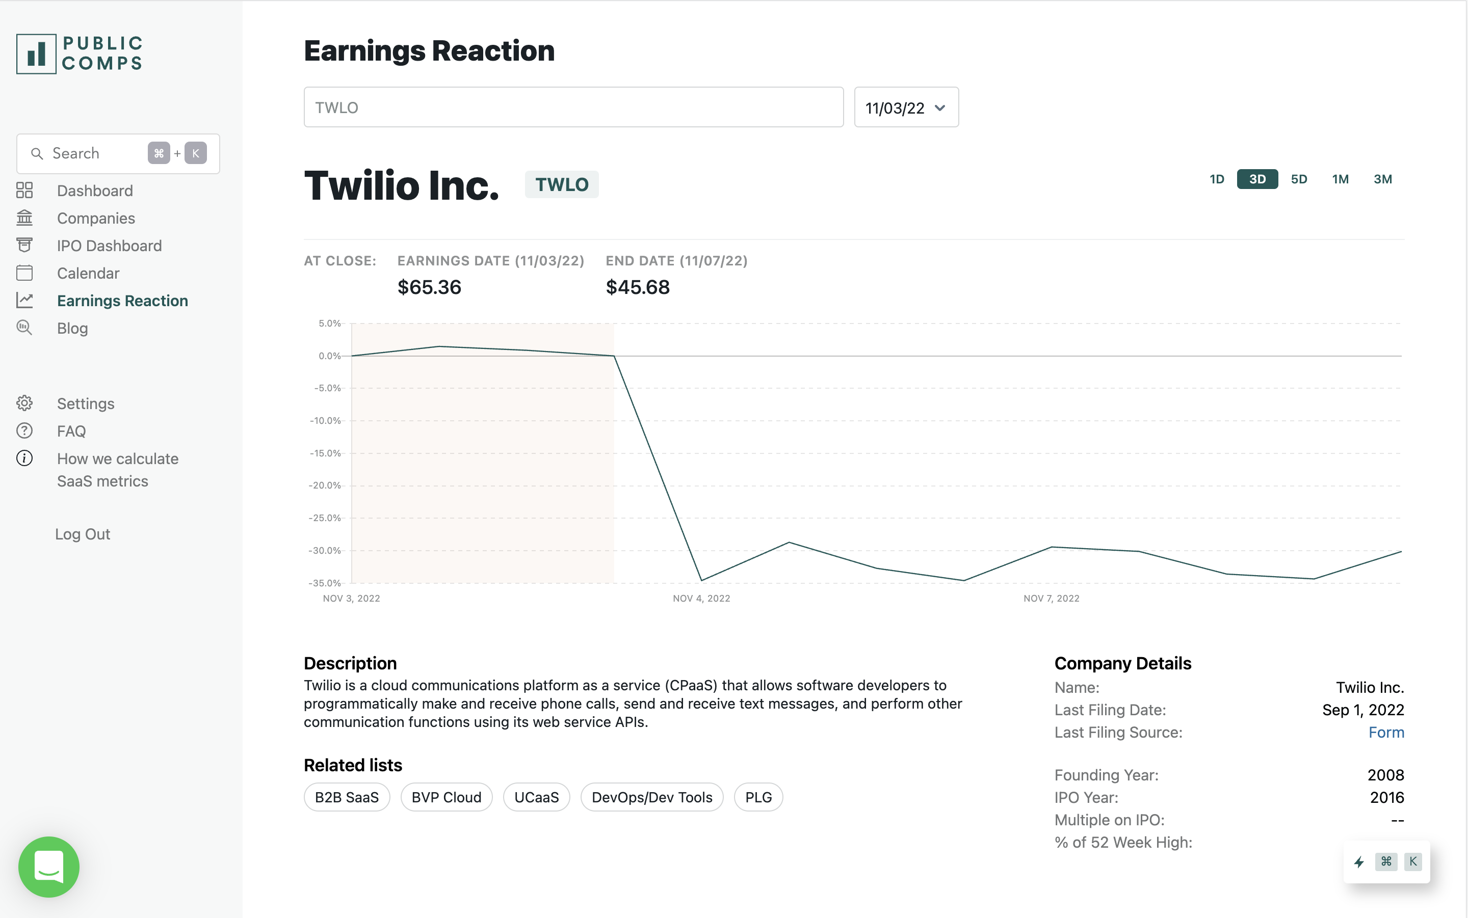Image resolution: width=1468 pixels, height=918 pixels.
Task: Open the 11/03/22 earnings date dropdown
Action: tap(906, 107)
